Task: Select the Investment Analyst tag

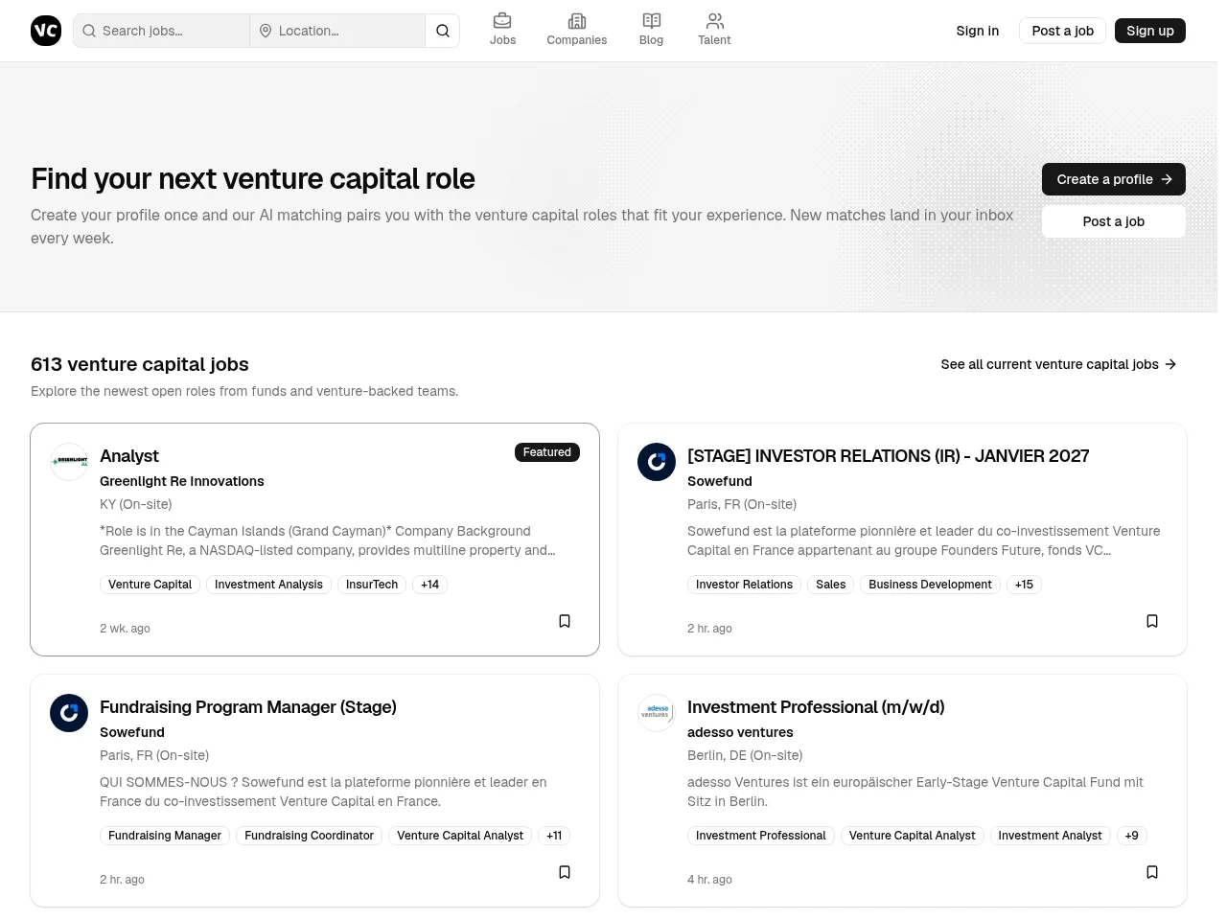Action: point(1050,836)
